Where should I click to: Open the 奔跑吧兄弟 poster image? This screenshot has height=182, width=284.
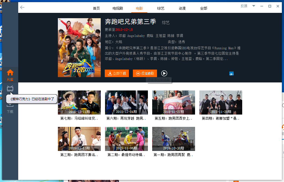[x=79, y=48]
